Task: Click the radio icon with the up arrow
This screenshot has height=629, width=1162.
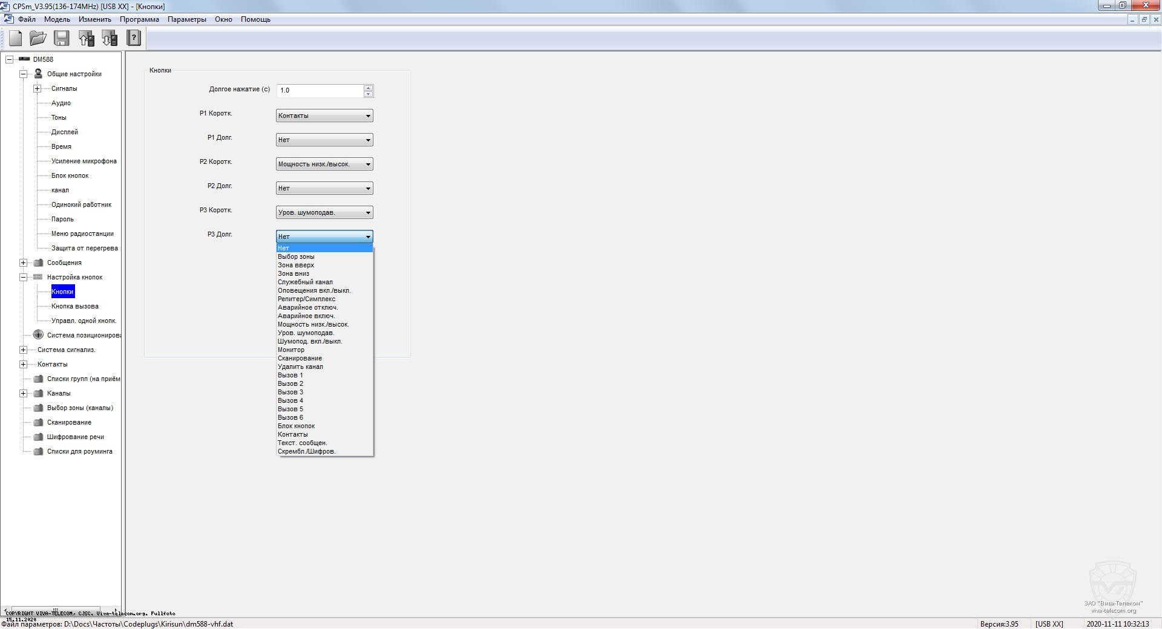Action: click(x=86, y=38)
